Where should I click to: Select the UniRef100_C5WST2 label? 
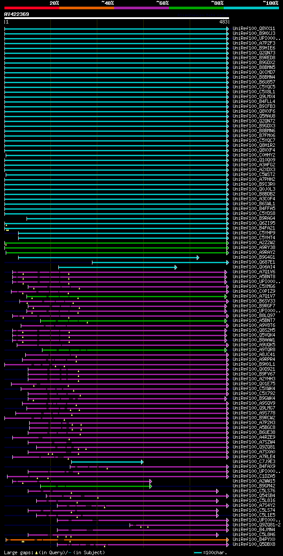pos(254,174)
